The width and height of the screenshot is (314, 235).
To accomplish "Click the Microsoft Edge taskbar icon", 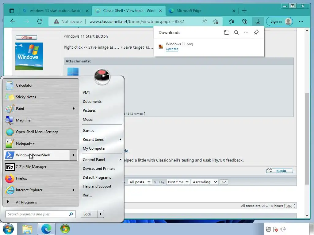I will (x=46, y=229).
